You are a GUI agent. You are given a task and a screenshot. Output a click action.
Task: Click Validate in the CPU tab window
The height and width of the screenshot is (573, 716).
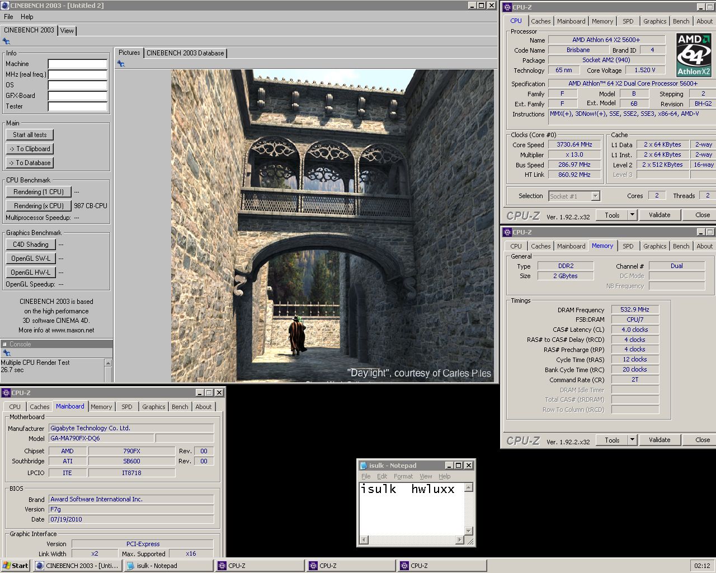(660, 215)
